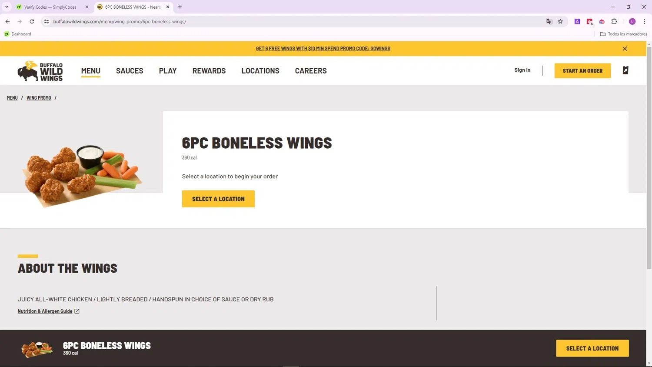Click the browser forward arrow

click(20, 21)
